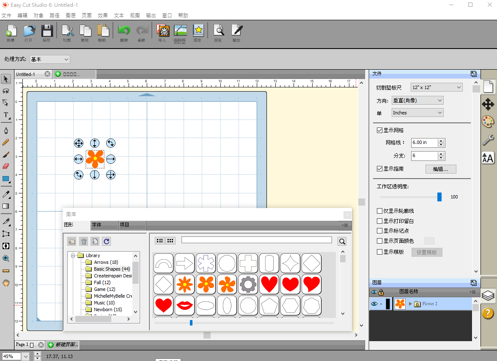Image resolution: width=497 pixels, height=361 pixels.
Task: Select the Hand pan tool
Action: [6, 283]
